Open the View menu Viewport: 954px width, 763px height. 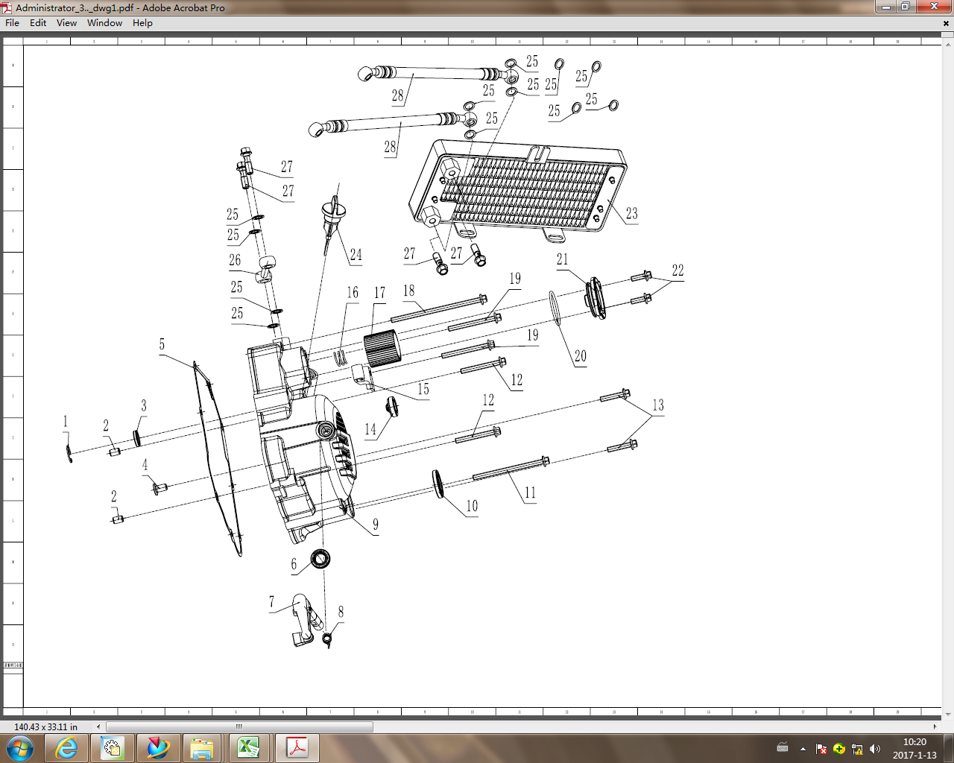(x=66, y=23)
